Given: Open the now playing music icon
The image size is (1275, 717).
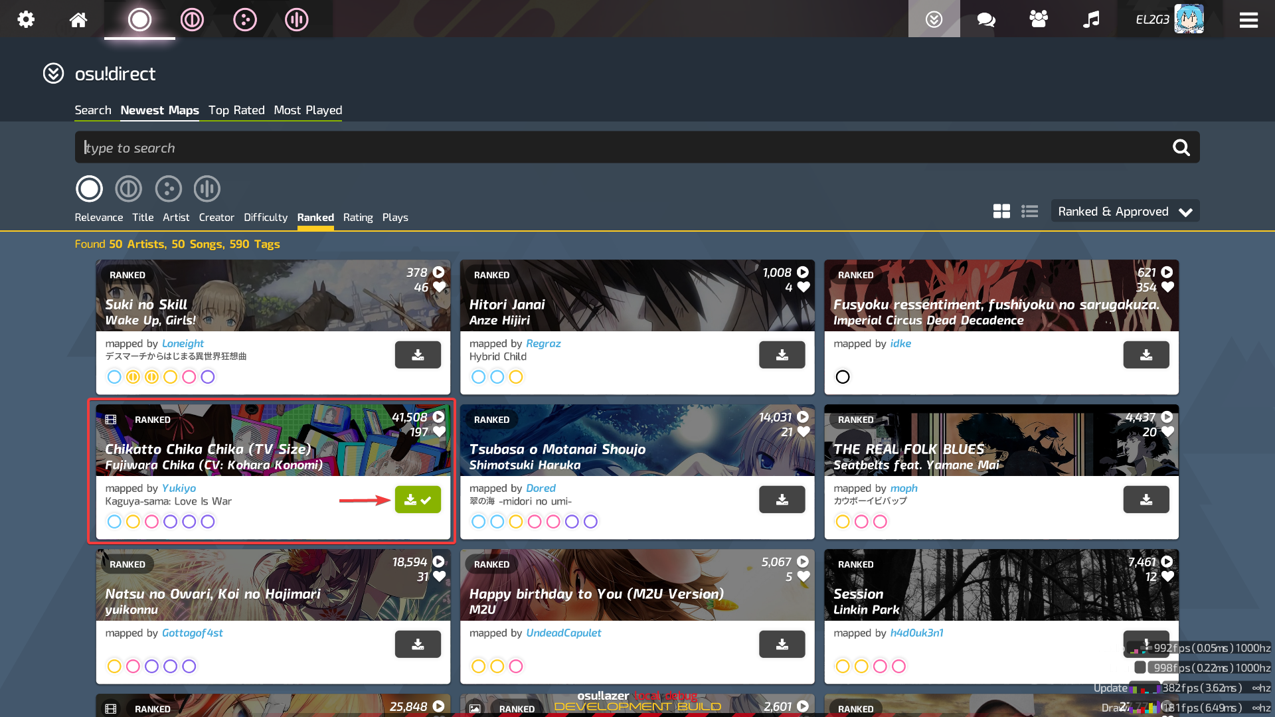Looking at the screenshot, I should [1091, 19].
